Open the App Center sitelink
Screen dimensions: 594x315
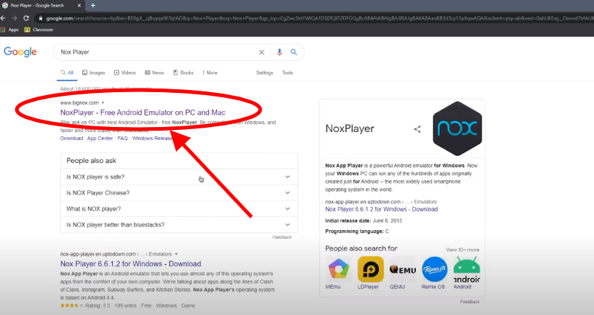point(100,139)
